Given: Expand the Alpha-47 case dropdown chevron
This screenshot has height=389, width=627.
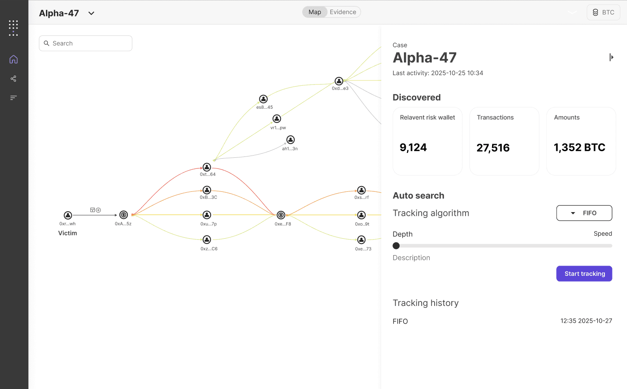Looking at the screenshot, I should click(x=92, y=13).
